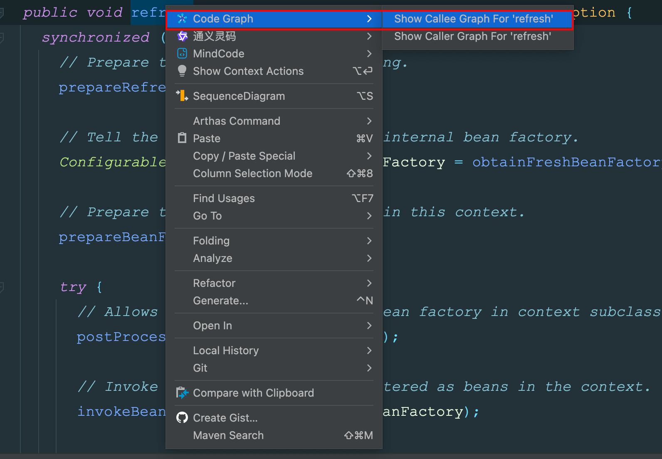Choose Column Selection Mode
The height and width of the screenshot is (459, 662).
point(274,173)
